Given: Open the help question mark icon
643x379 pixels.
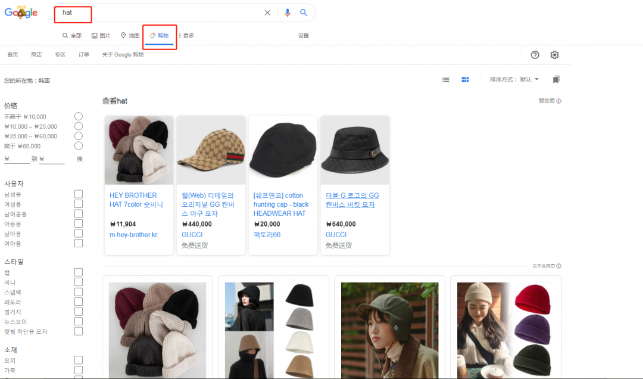Looking at the screenshot, I should (x=535, y=55).
